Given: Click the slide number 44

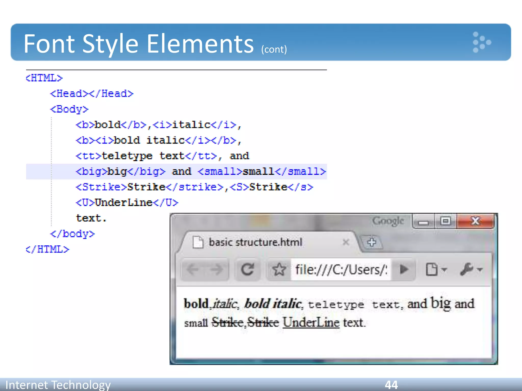Looking at the screenshot, I should (391, 385).
